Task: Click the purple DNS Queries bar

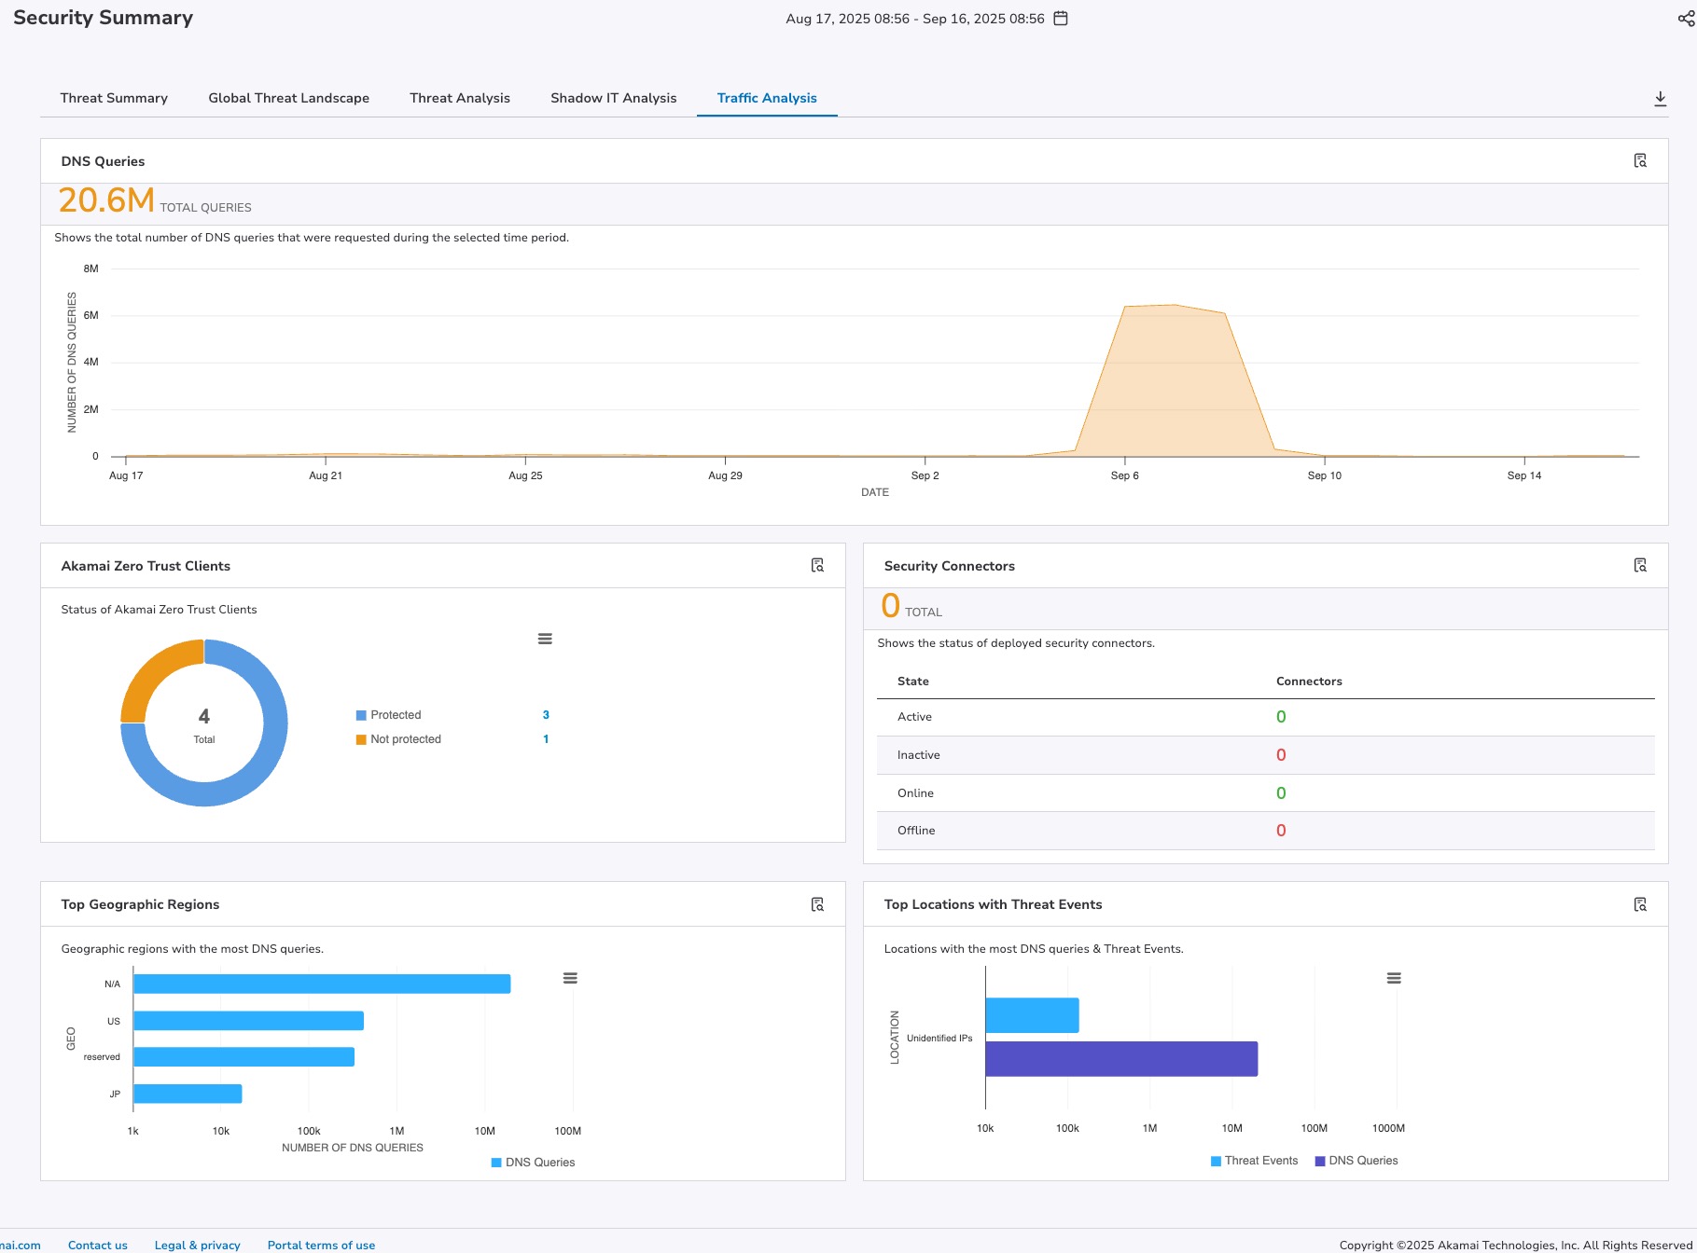Action: coord(1120,1059)
